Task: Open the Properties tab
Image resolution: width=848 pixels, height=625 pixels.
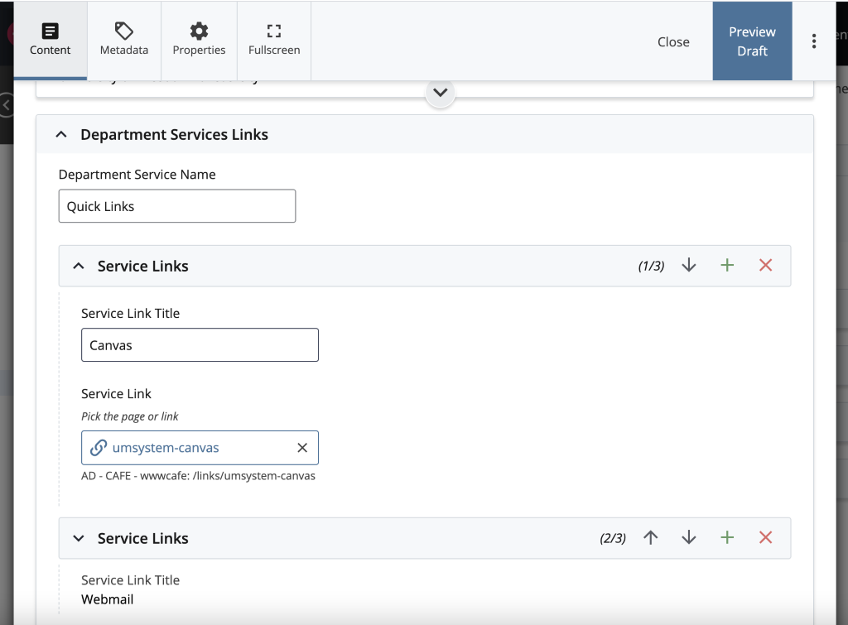Action: (199, 41)
